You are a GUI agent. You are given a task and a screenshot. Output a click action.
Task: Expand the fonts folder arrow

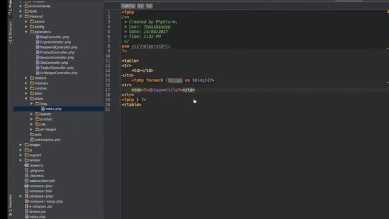point(21,11)
